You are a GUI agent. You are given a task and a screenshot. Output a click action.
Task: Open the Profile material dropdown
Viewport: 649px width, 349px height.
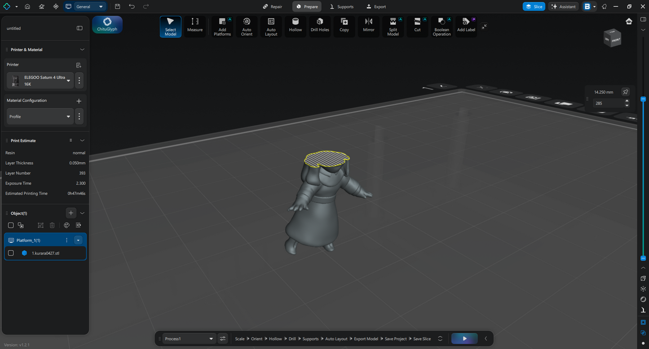(40, 117)
